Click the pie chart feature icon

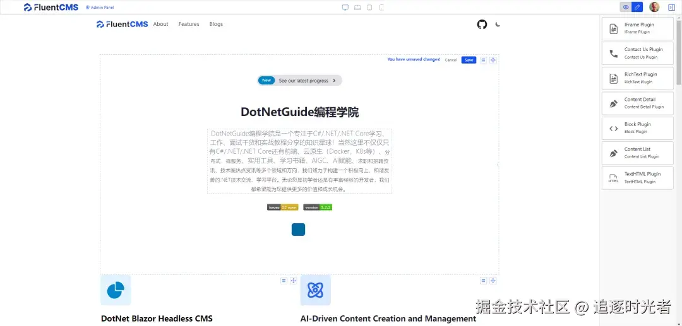coord(116,290)
